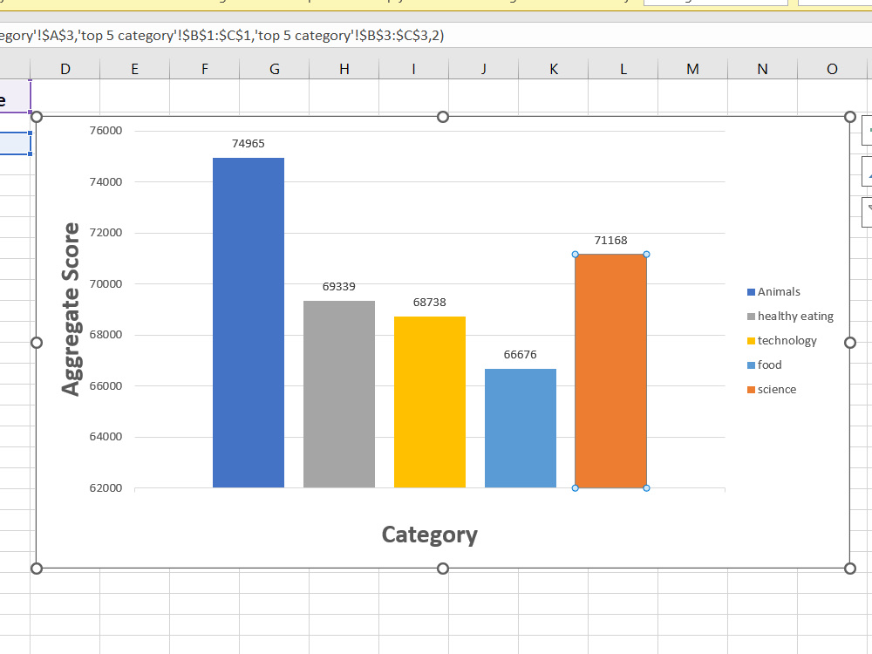This screenshot has width=872, height=654.
Task: Click chart top-right resize handle
Action: pyautogui.click(x=849, y=117)
